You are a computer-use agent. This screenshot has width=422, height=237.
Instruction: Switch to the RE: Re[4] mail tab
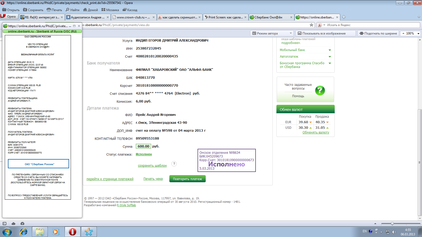pos(42,17)
